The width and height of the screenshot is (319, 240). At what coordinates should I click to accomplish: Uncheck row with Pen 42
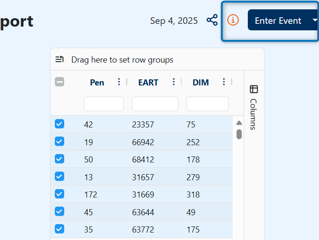click(59, 124)
